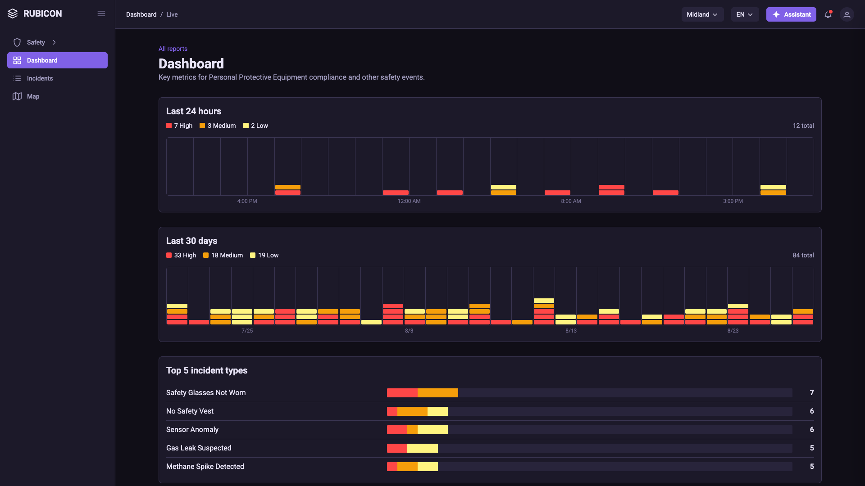This screenshot has height=486, width=865.
Task: Click the Dashboard breadcrumb
Action: point(141,14)
